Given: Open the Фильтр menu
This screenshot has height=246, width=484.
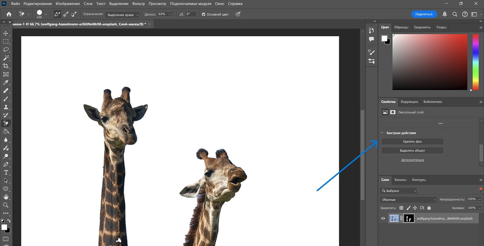Looking at the screenshot, I should click(x=139, y=4).
